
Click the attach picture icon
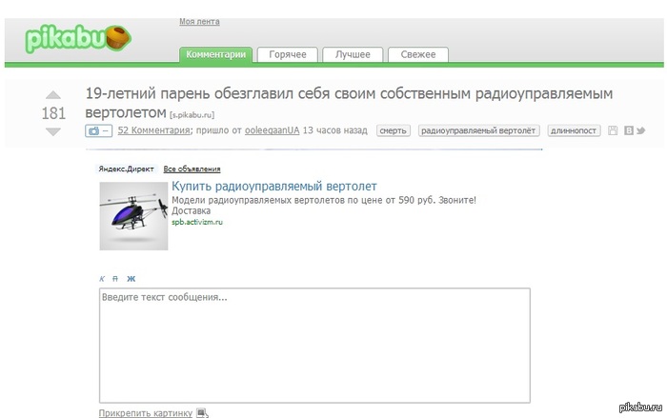201,413
